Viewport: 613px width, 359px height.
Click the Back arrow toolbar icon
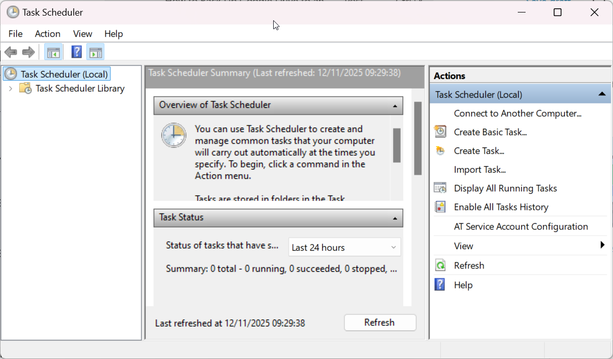click(x=10, y=52)
